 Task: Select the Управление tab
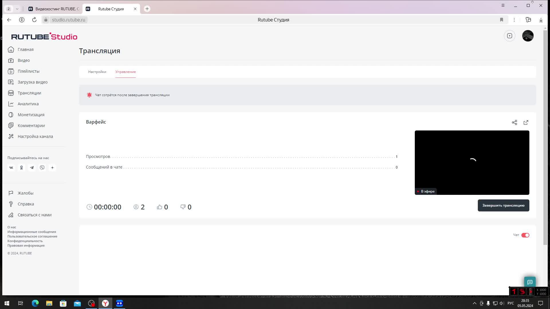125,72
